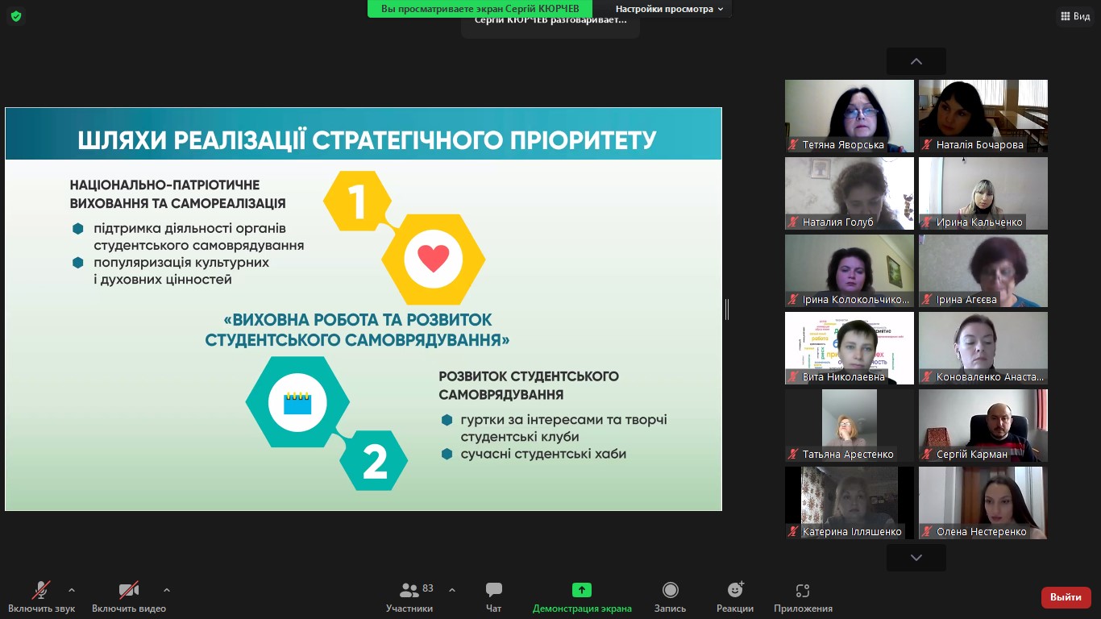
Task: Click the muted mic icon on Вита Николаевна
Action: (794, 377)
